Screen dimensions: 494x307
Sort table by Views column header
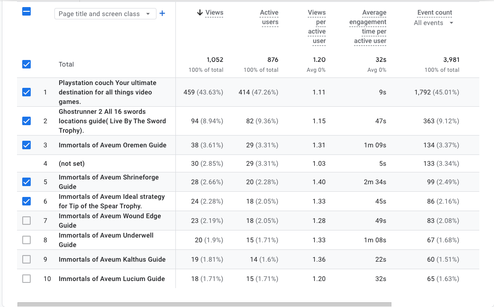pos(214,13)
